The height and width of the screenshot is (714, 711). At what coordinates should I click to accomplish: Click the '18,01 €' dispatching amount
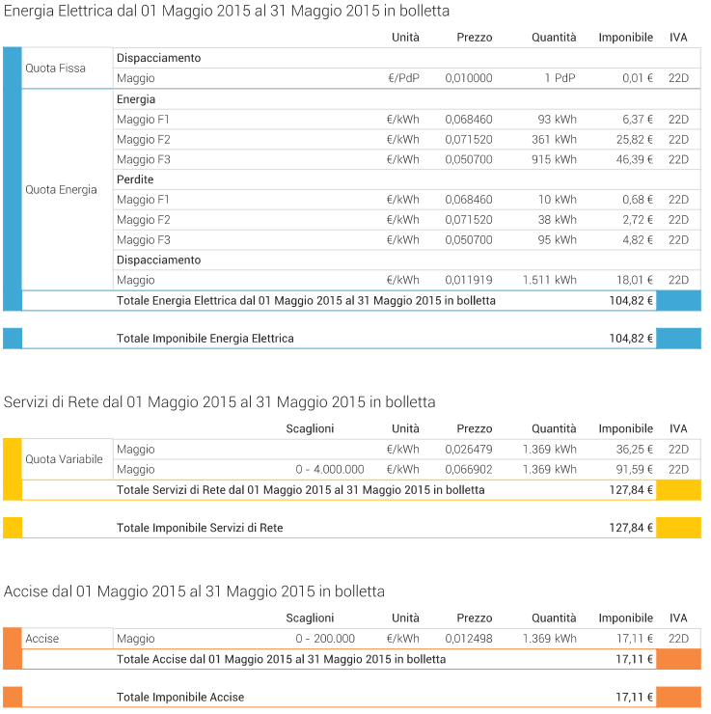pyautogui.click(x=635, y=280)
